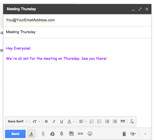Expand the compose window to full screen
This screenshot has width=154, height=140.
[140, 9]
